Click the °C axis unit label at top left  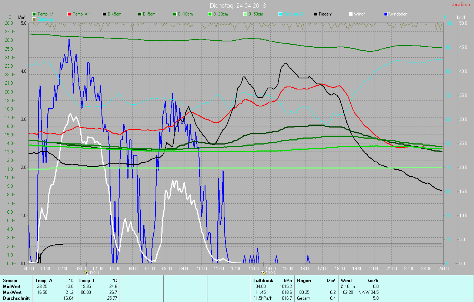click(10, 17)
